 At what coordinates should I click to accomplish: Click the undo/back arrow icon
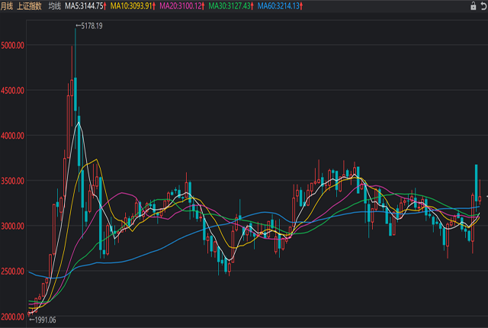click(x=484, y=6)
